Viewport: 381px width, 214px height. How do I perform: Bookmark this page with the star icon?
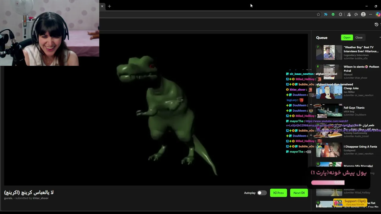318,14
